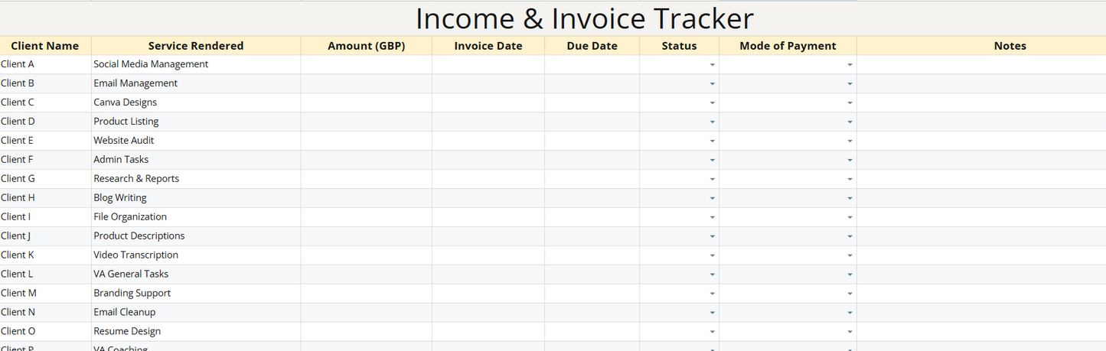Select the Product Descriptions cell
The image size is (1106, 351).
(196, 236)
